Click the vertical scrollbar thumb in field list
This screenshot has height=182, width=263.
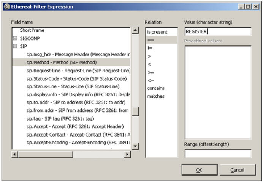click(x=135, y=111)
